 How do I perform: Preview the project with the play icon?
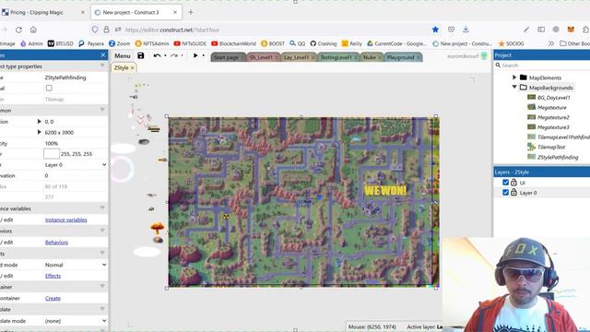pos(195,55)
